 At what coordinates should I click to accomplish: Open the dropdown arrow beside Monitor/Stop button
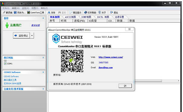[32, 35]
